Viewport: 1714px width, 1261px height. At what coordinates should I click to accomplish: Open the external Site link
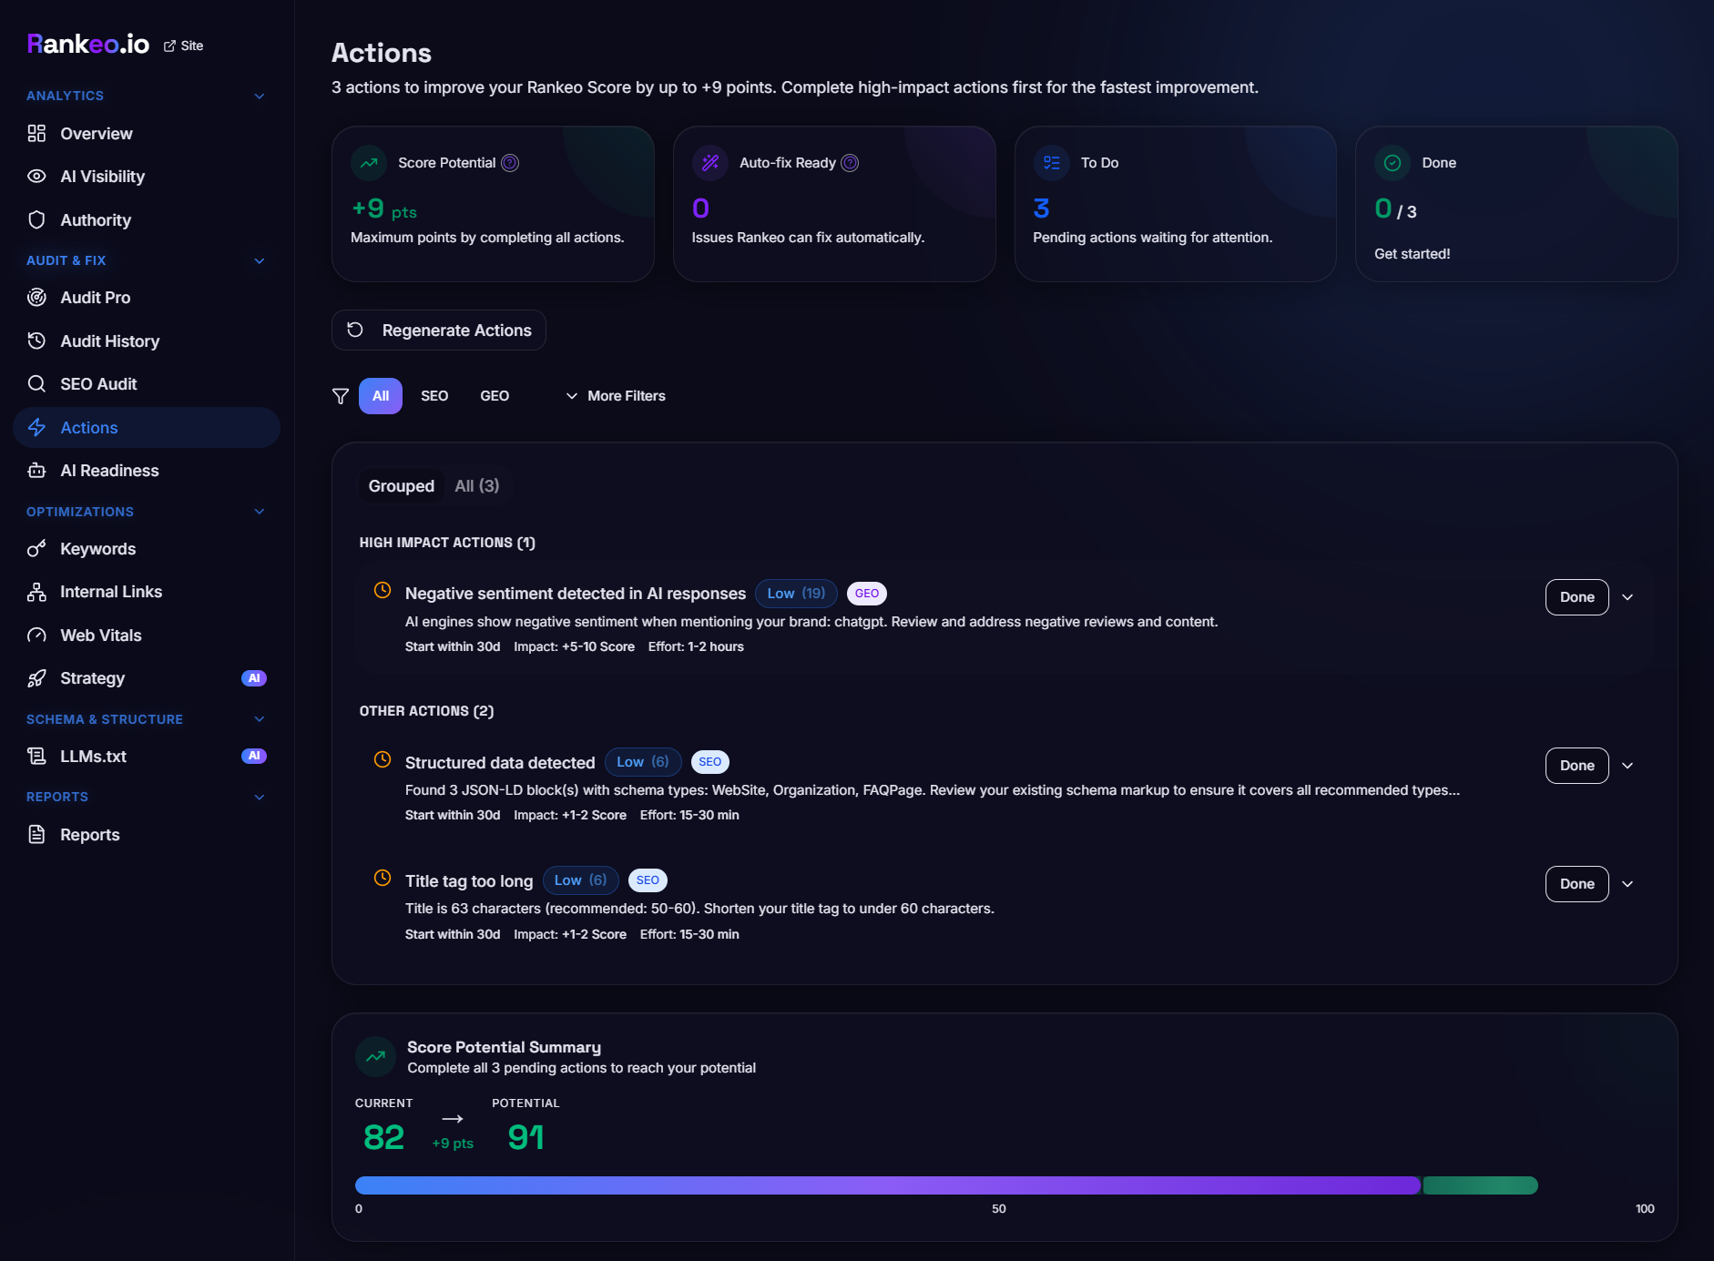click(184, 46)
